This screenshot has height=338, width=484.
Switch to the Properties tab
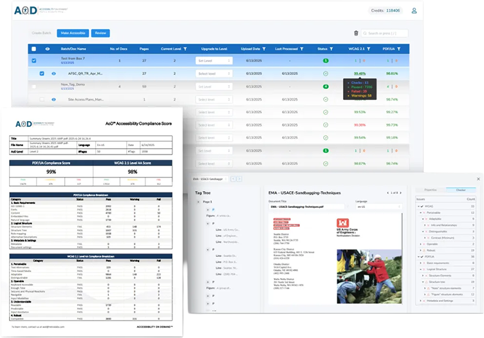pyautogui.click(x=431, y=190)
